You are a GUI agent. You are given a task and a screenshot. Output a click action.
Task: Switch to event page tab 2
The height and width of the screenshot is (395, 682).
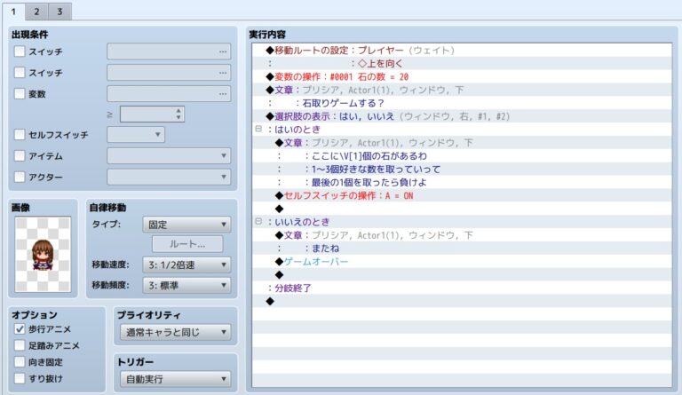[x=36, y=12]
